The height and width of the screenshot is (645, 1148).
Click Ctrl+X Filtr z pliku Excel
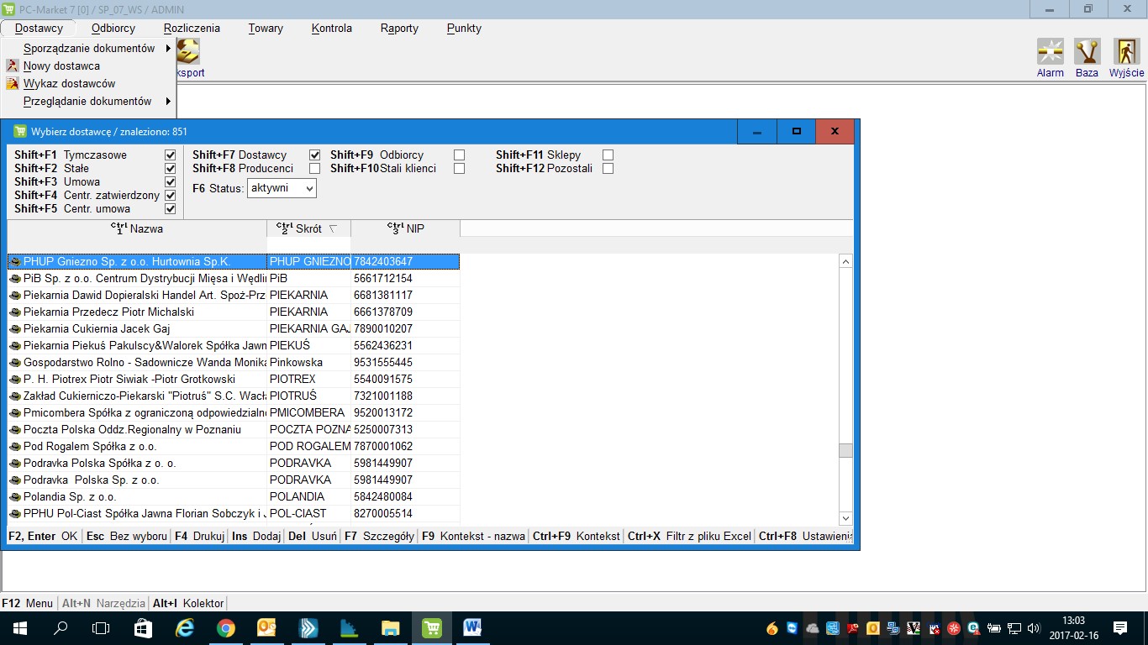click(x=689, y=536)
